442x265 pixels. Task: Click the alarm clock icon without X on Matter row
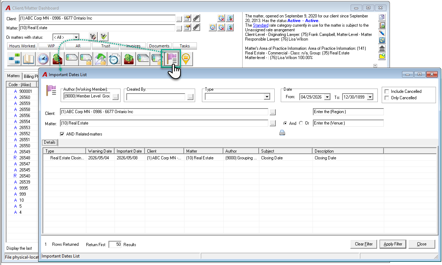[x=213, y=27]
